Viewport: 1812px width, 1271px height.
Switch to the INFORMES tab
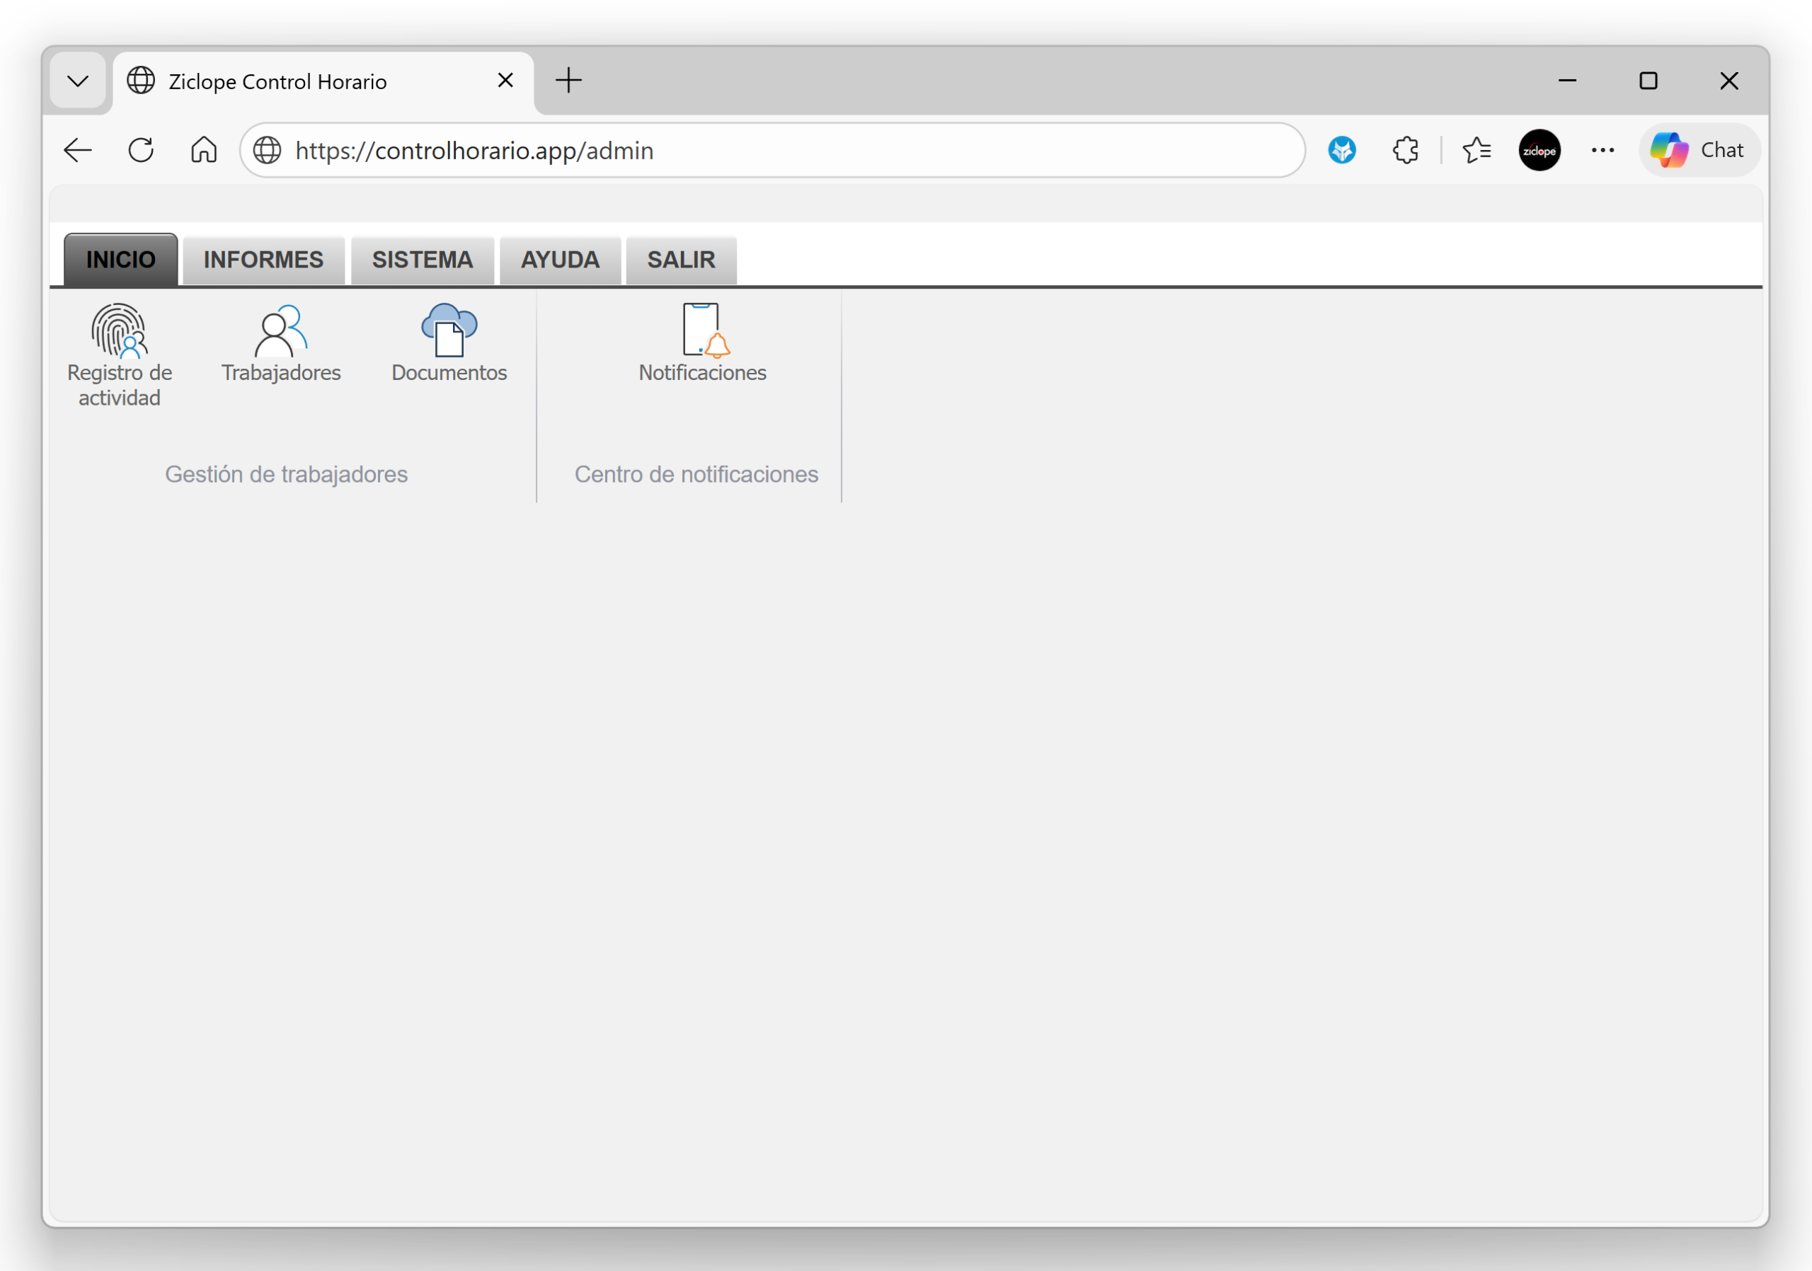pyautogui.click(x=263, y=260)
